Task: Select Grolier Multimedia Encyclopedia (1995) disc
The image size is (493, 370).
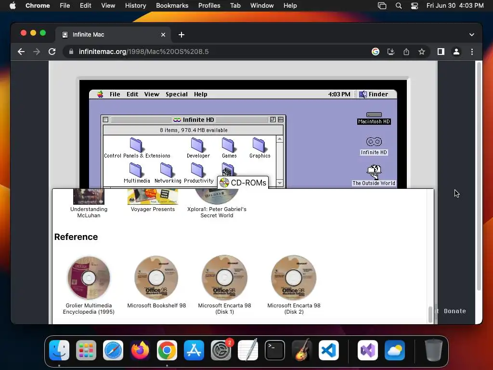Action: (89, 277)
